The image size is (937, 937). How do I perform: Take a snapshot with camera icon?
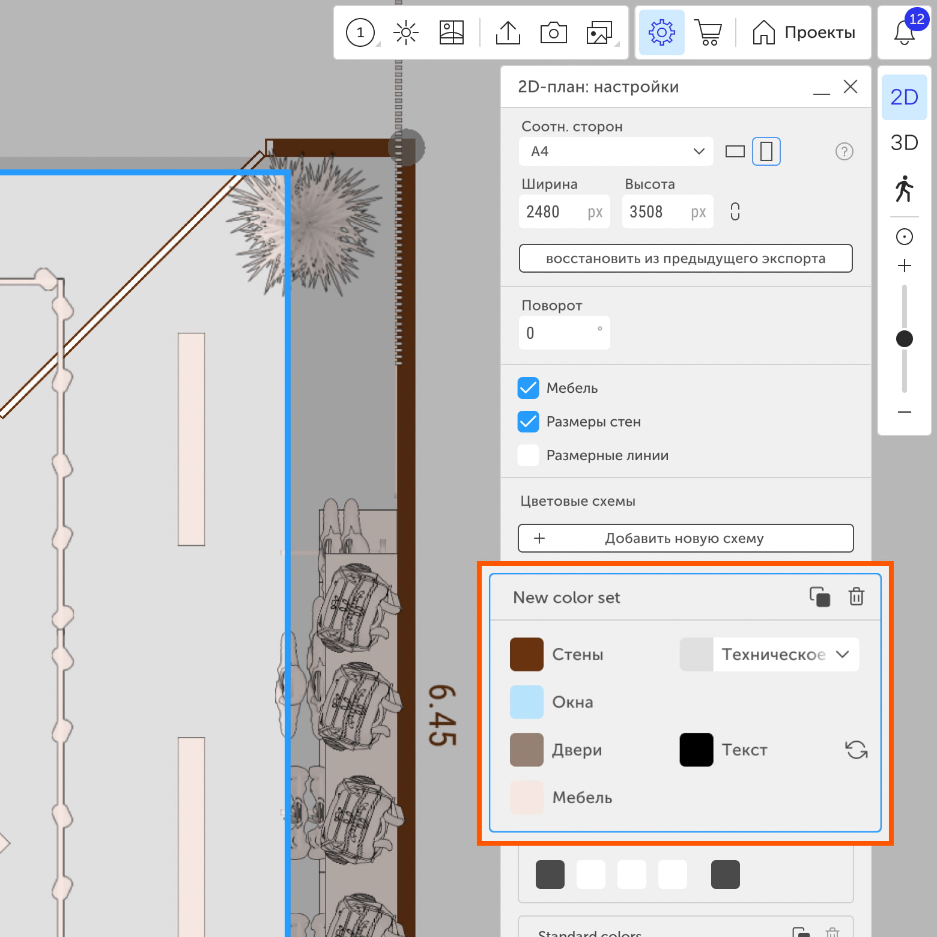click(x=553, y=32)
